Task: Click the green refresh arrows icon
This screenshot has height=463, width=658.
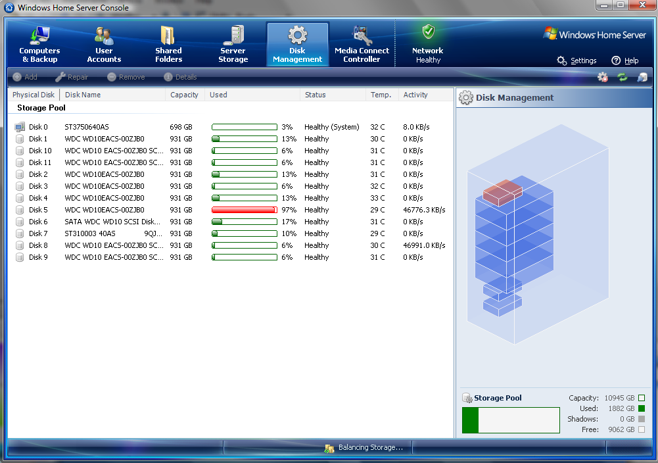Action: (622, 78)
